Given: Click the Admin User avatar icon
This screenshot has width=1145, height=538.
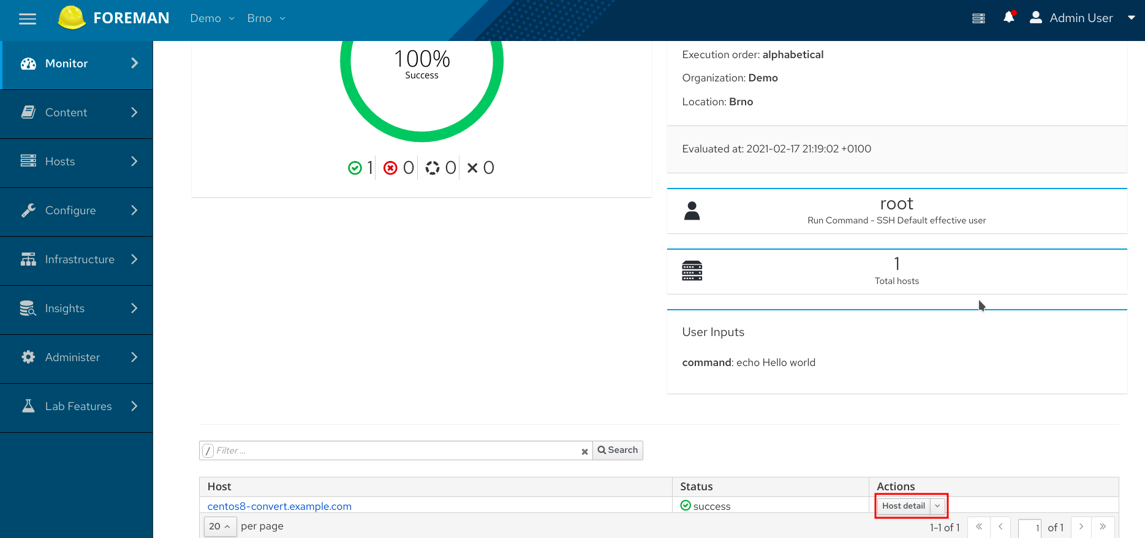Looking at the screenshot, I should pyautogui.click(x=1035, y=18).
